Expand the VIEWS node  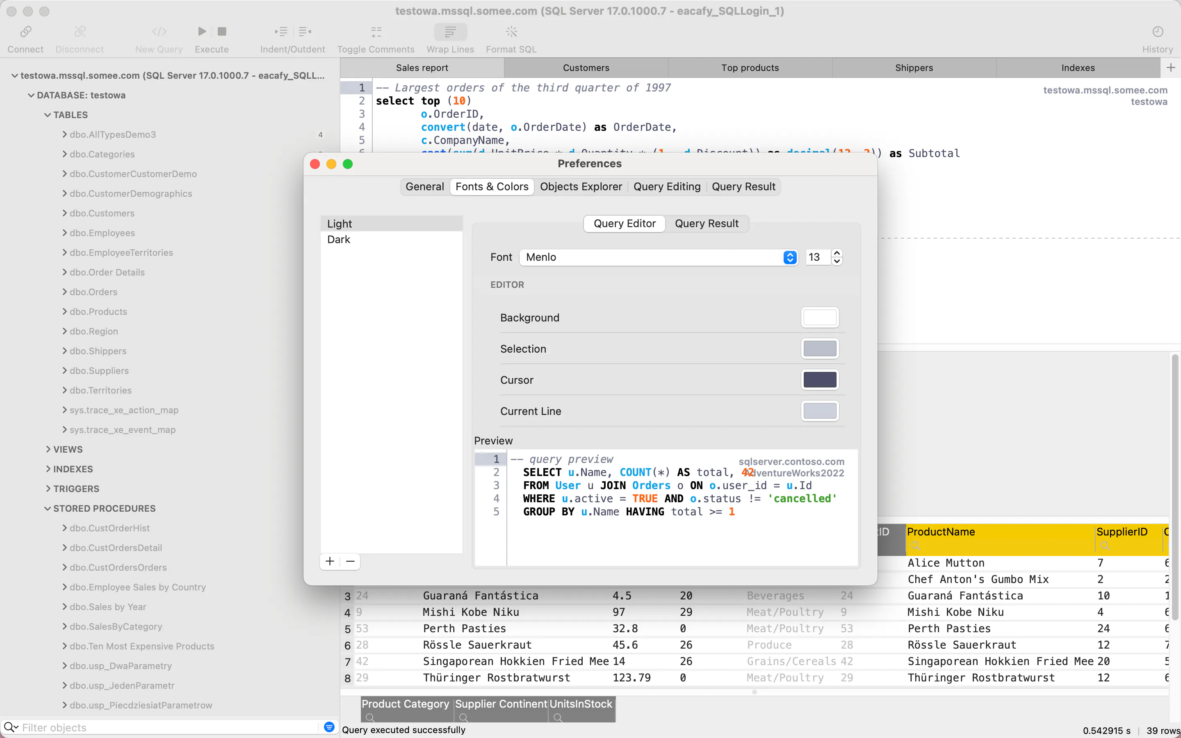[x=48, y=449]
